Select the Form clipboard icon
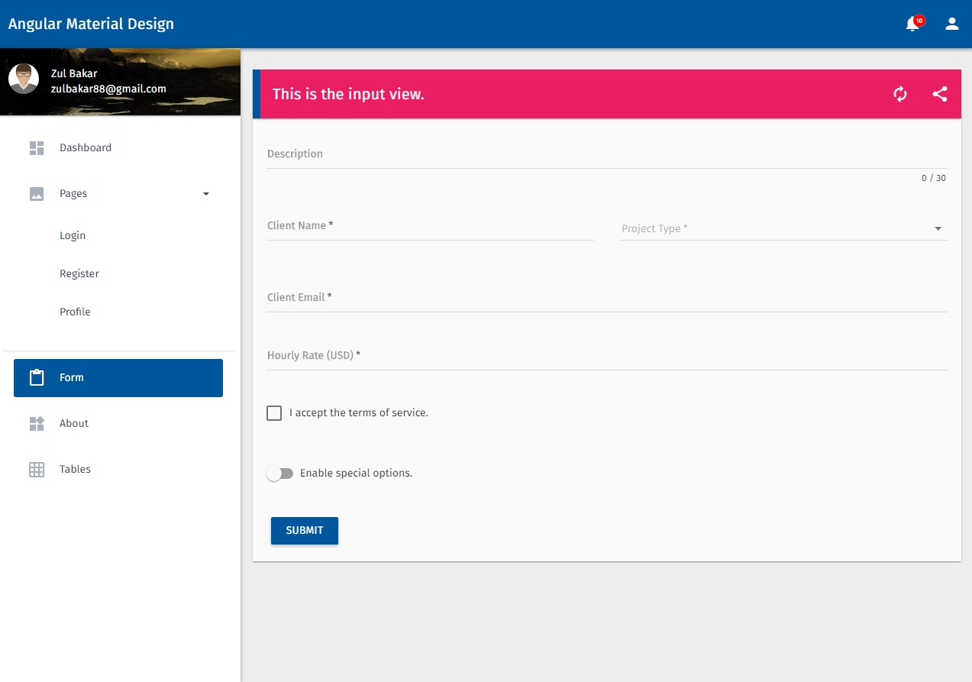This screenshot has height=682, width=972. [x=36, y=377]
